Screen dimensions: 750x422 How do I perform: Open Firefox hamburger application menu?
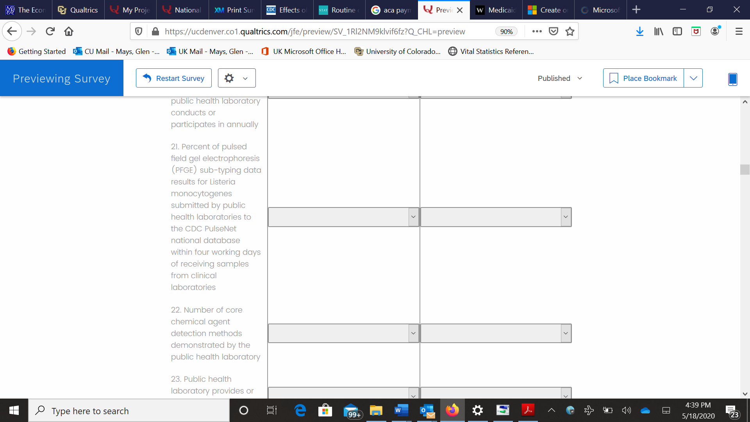pos(739,31)
